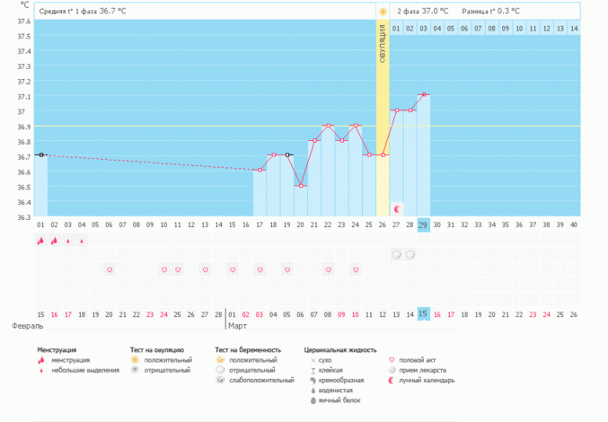The width and height of the screenshot is (608, 422).
Task: Click the sun icon above the ovulation column
Action: coord(383,12)
